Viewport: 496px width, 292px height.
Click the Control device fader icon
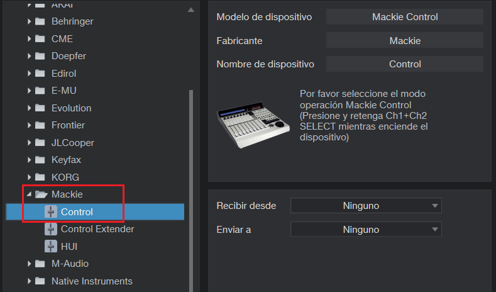(51, 211)
